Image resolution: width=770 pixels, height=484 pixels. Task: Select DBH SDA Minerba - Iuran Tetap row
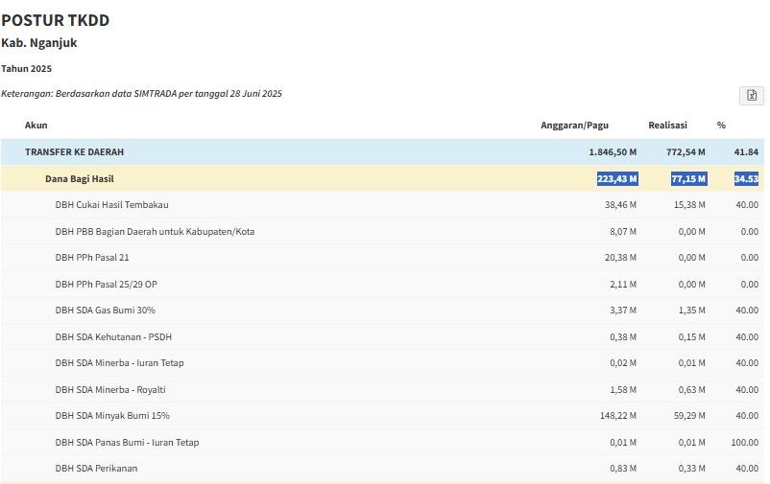pos(119,363)
